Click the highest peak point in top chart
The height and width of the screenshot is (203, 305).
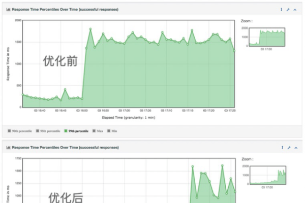pyautogui.click(x=90, y=29)
